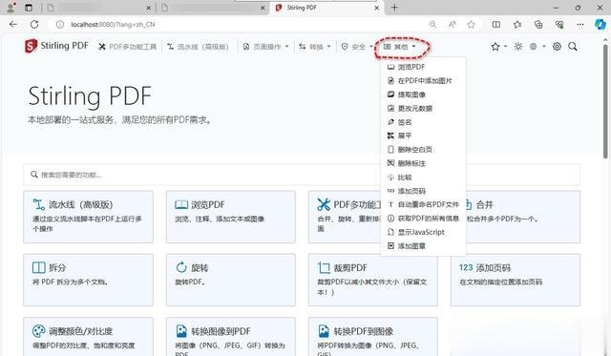Select the 签名 menu entry
Image resolution: width=611 pixels, height=356 pixels.
coord(423,122)
